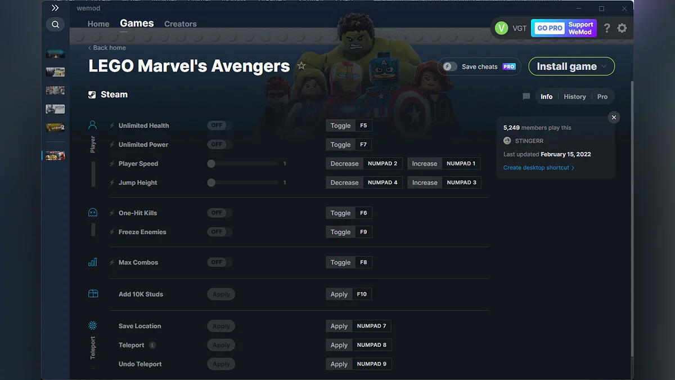Click the Stats bar chart category icon

pos(93,262)
